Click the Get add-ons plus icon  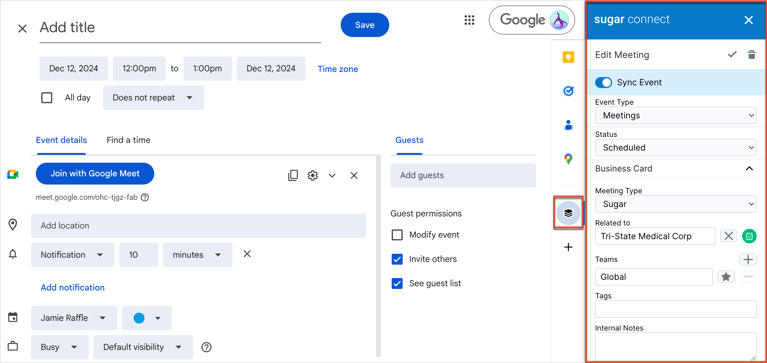(568, 247)
